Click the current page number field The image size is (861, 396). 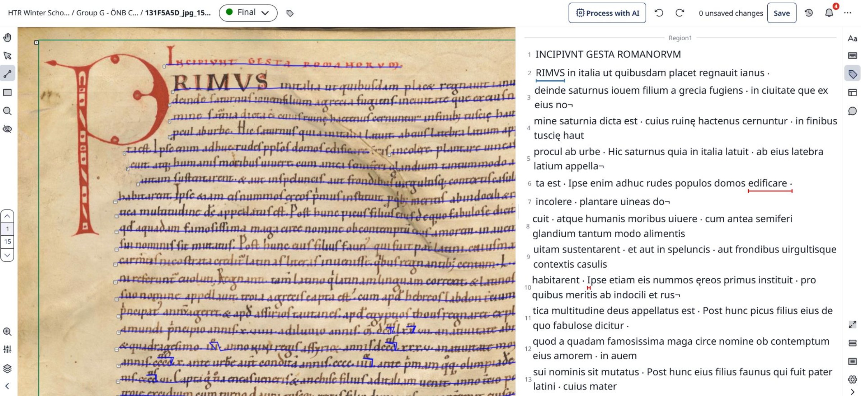pyautogui.click(x=7, y=229)
